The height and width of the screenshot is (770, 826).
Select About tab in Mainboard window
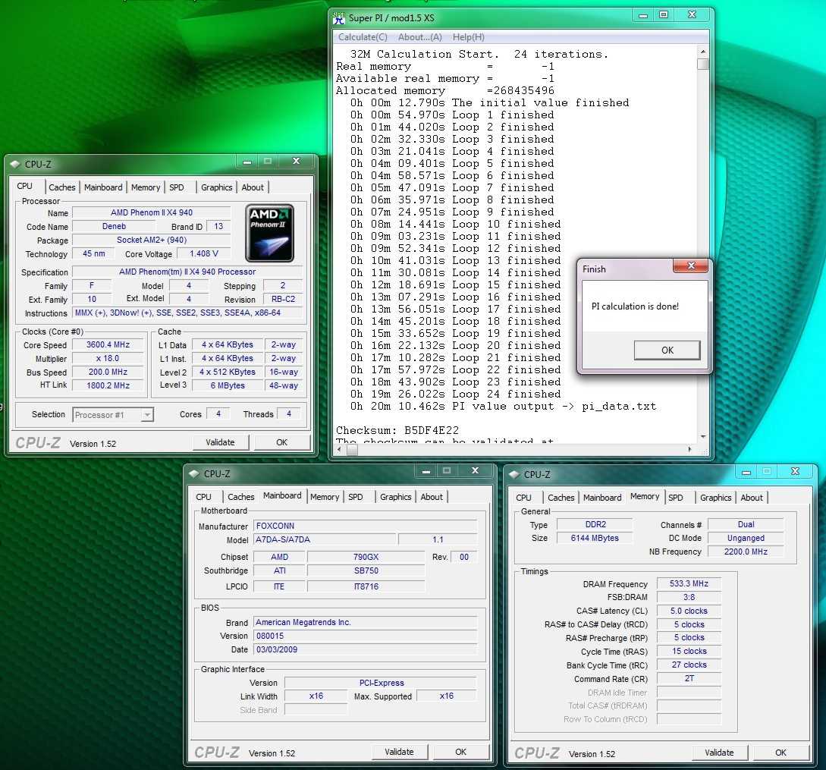(432, 497)
